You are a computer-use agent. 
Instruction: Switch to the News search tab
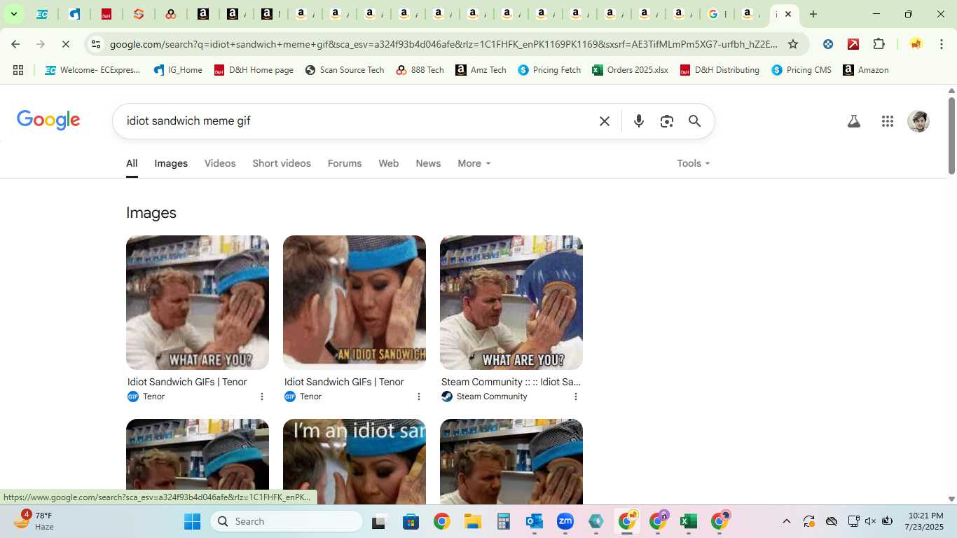[428, 163]
